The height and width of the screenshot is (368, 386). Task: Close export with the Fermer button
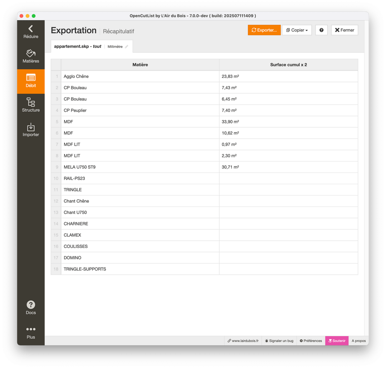[345, 30]
